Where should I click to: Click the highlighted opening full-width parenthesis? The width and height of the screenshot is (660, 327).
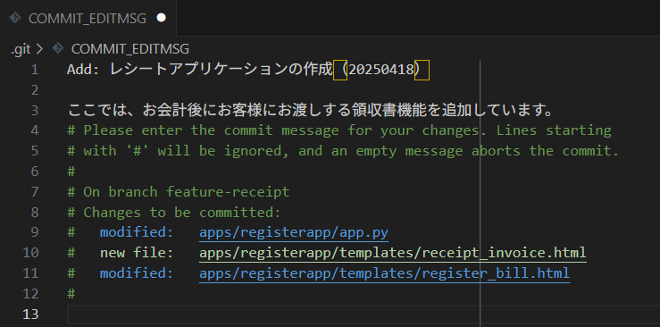pos(340,70)
